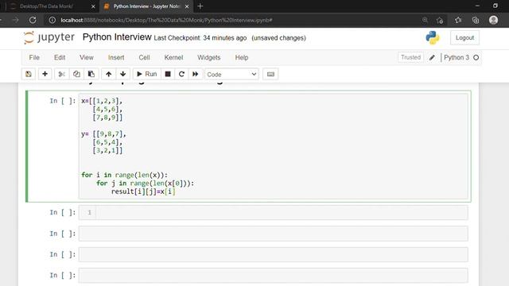Image resolution: width=509 pixels, height=286 pixels.
Task: Open the File menu
Action: pos(34,58)
